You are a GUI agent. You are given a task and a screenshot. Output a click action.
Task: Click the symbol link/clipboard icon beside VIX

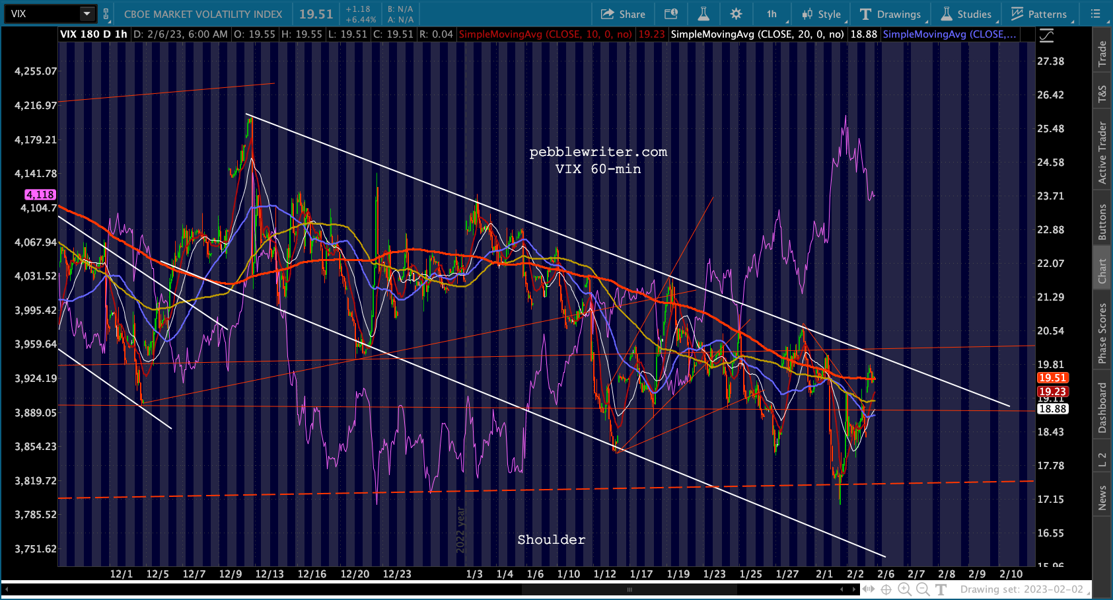[x=106, y=14]
